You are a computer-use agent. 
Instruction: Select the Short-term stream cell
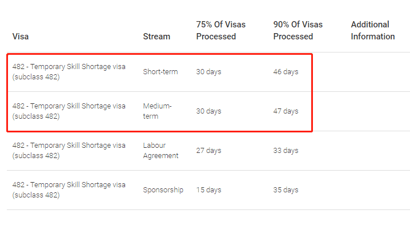point(160,71)
